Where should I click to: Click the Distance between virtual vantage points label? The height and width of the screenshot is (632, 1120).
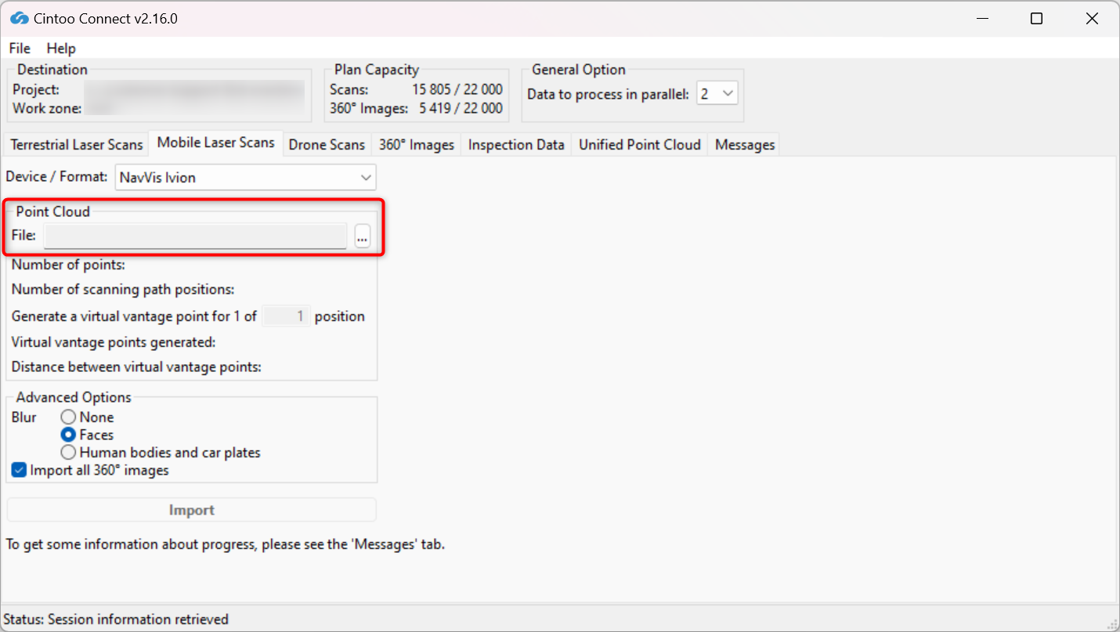(136, 367)
